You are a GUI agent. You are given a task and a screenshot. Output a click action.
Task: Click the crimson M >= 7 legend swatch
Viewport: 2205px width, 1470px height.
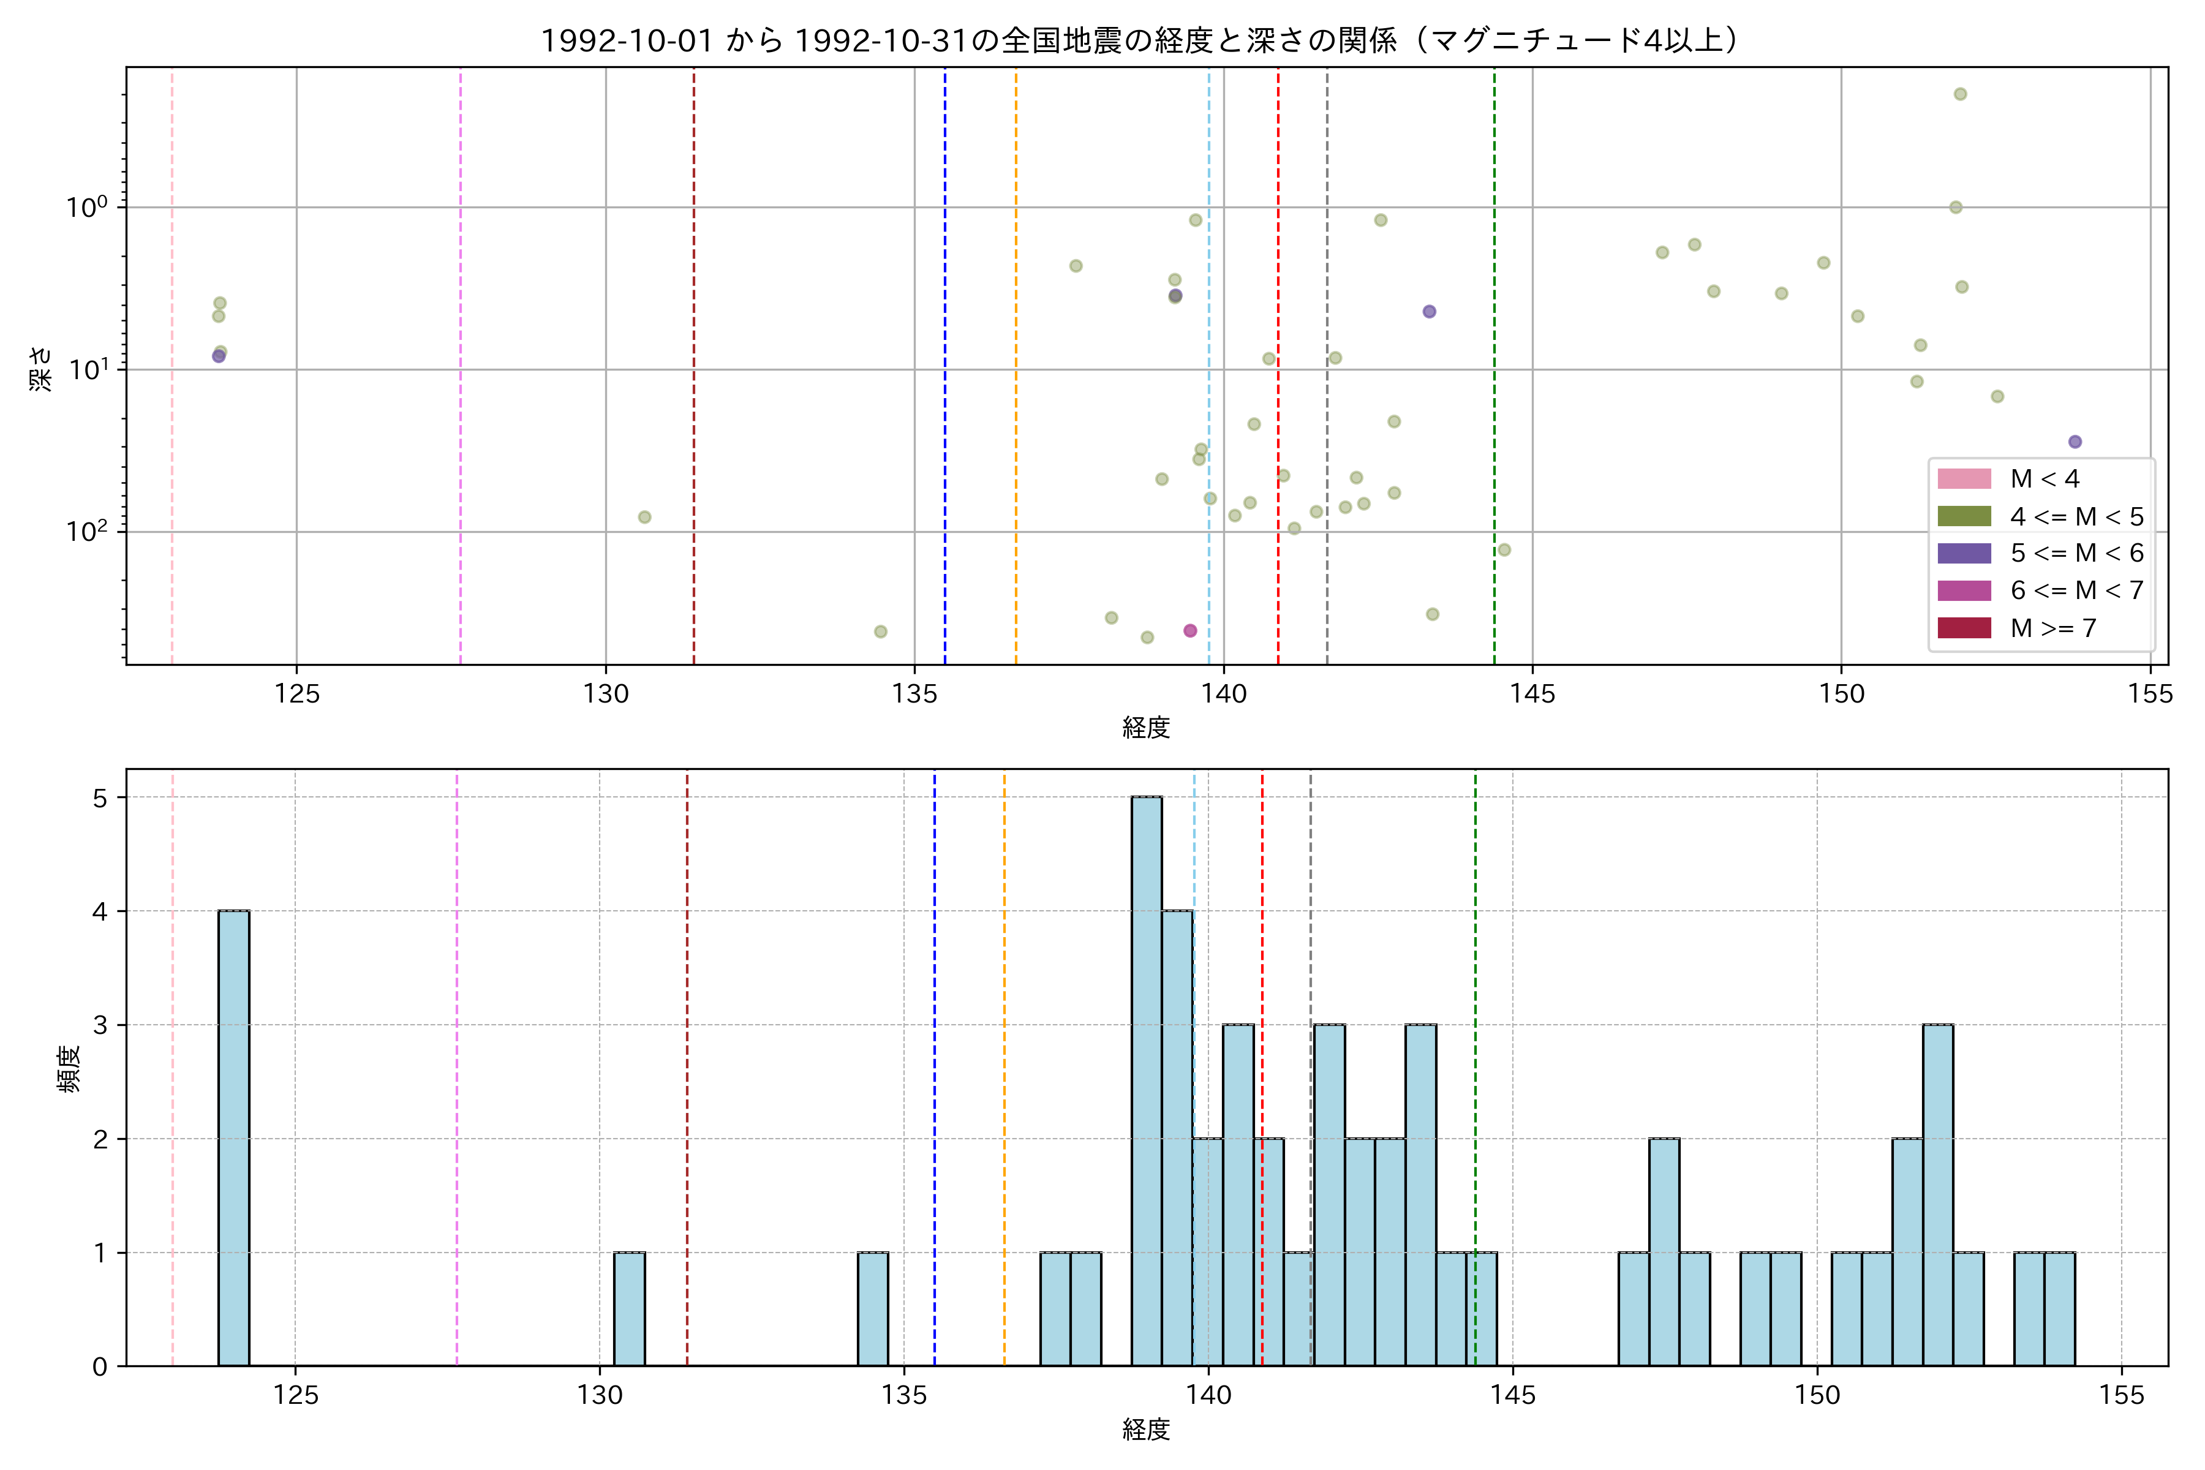pos(1964,628)
